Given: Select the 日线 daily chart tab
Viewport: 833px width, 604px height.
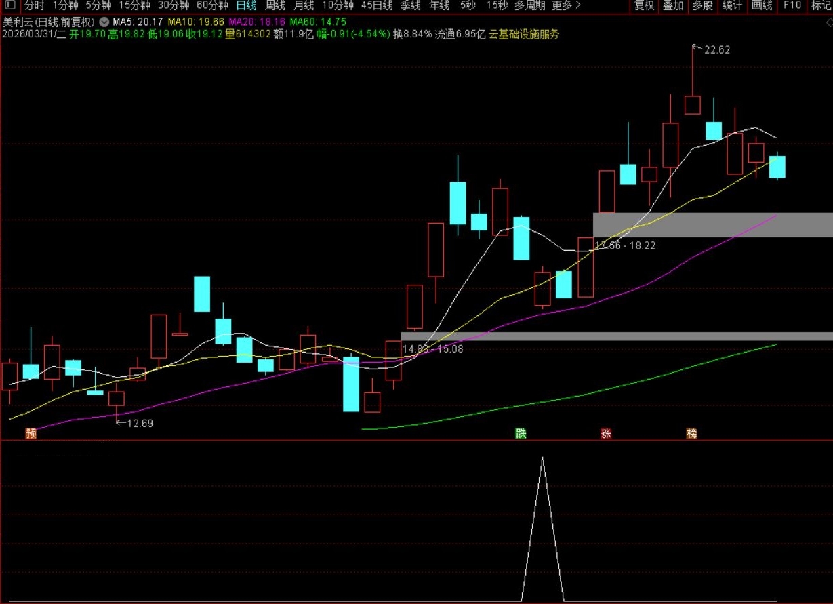Looking at the screenshot, I should (246, 5).
